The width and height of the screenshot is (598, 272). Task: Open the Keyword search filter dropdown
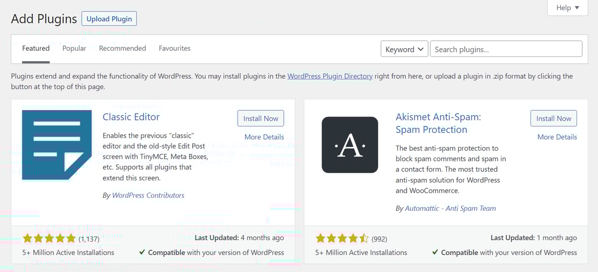click(404, 49)
